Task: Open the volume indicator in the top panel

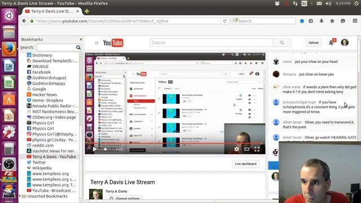Action: tap(328, 3)
